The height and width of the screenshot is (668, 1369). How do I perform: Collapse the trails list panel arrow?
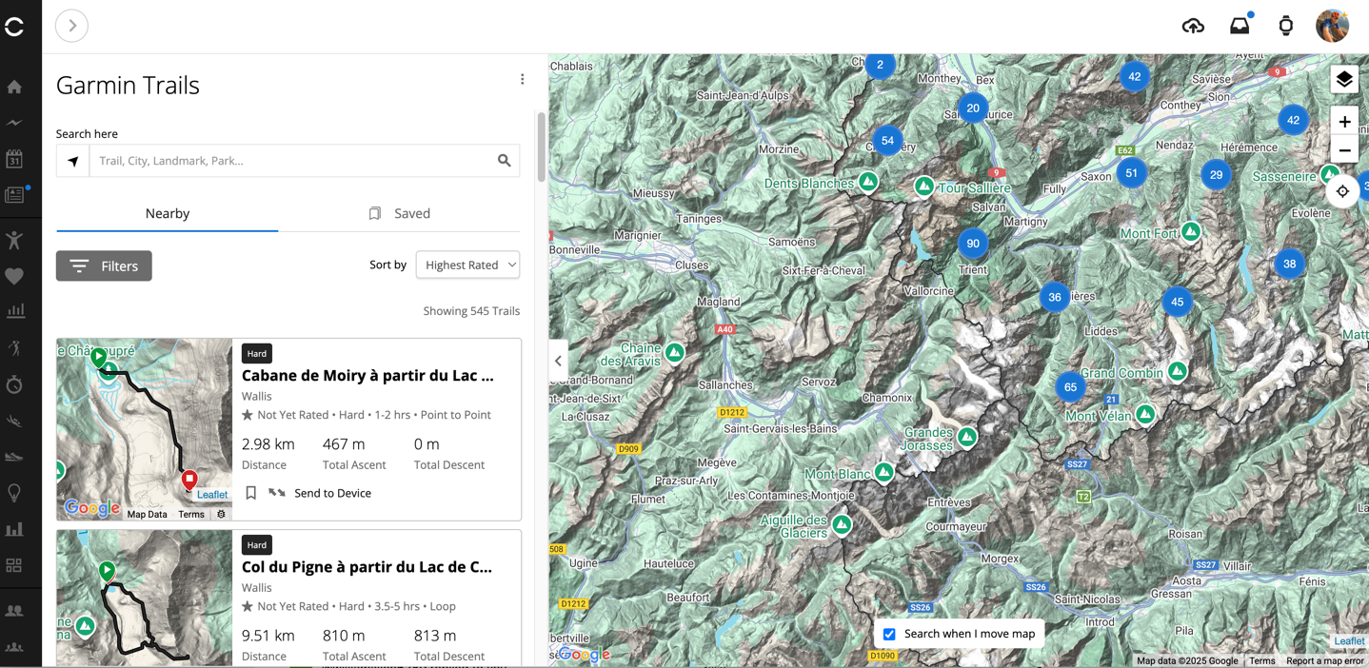pyautogui.click(x=558, y=362)
